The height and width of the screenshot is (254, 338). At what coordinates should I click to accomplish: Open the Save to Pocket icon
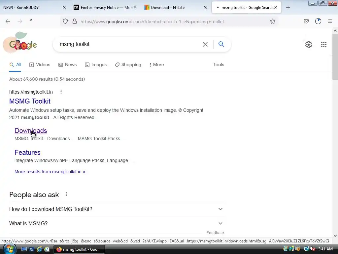click(x=306, y=21)
